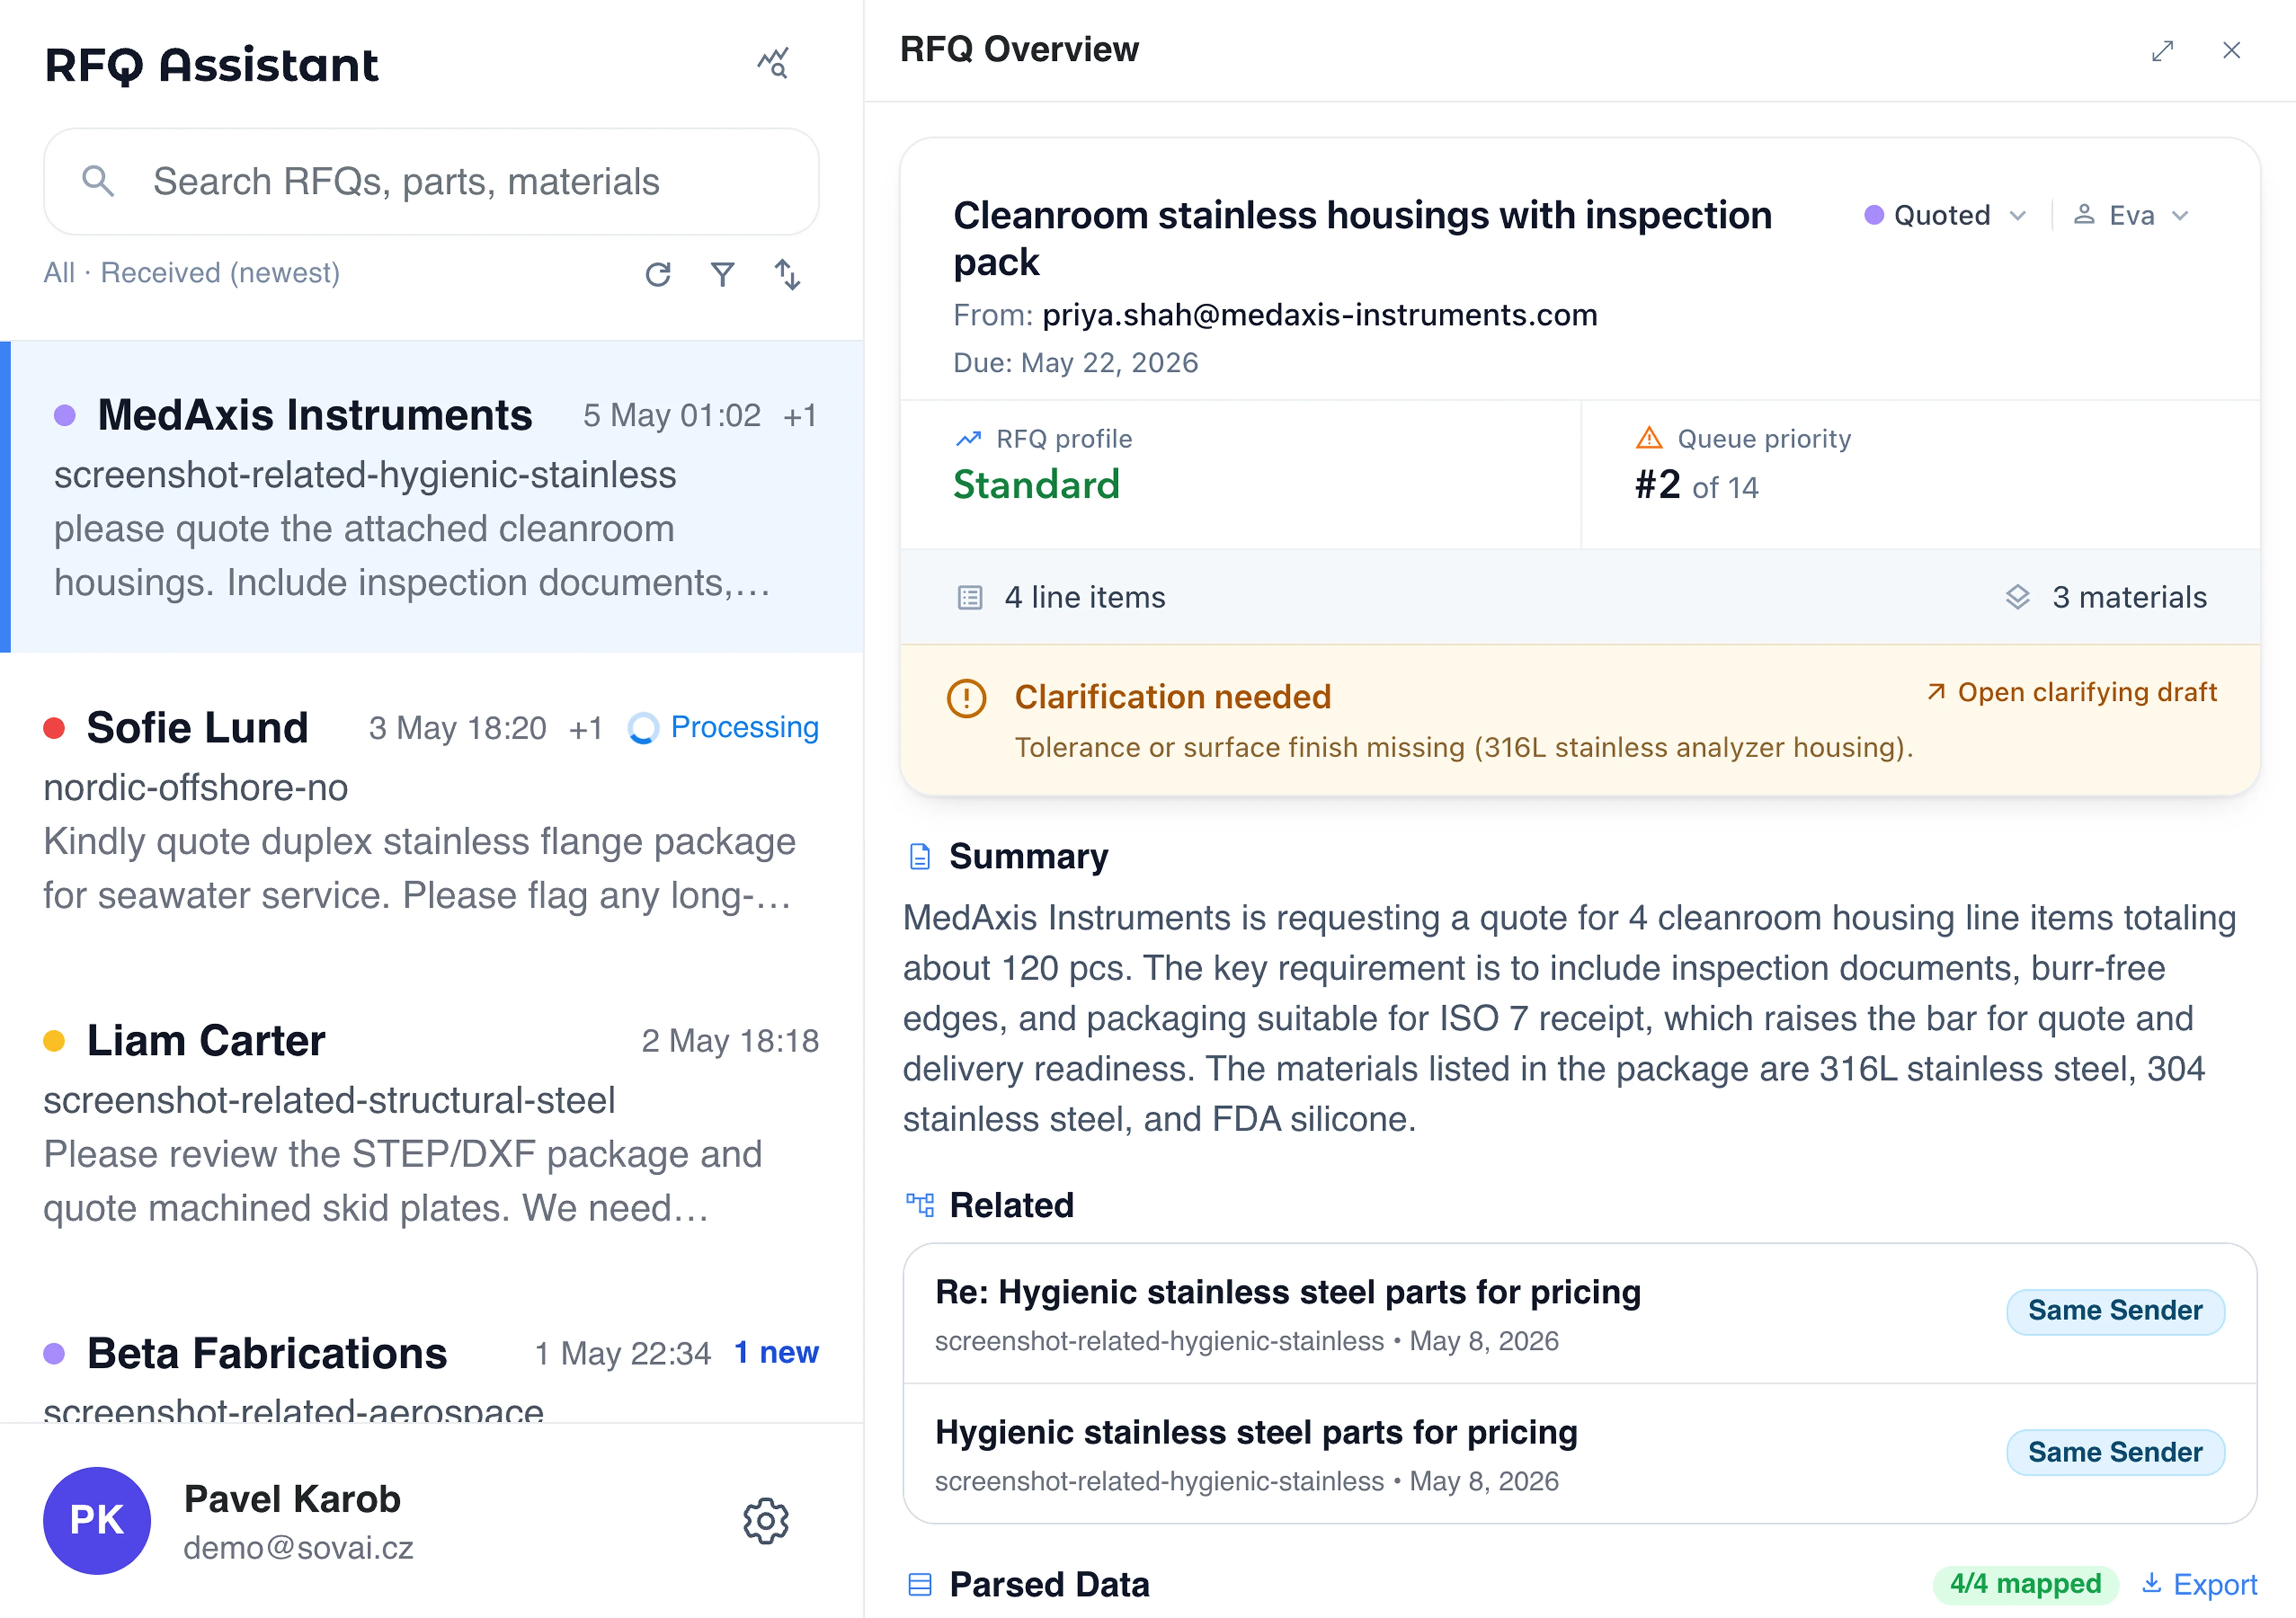This screenshot has height=1618, width=2296.
Task: Click the RFQ profile trend icon
Action: [x=968, y=439]
